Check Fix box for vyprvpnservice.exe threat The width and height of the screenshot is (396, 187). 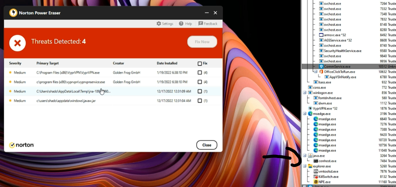(200, 82)
